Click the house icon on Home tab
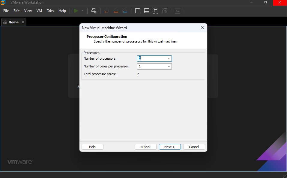 click(x=5, y=22)
